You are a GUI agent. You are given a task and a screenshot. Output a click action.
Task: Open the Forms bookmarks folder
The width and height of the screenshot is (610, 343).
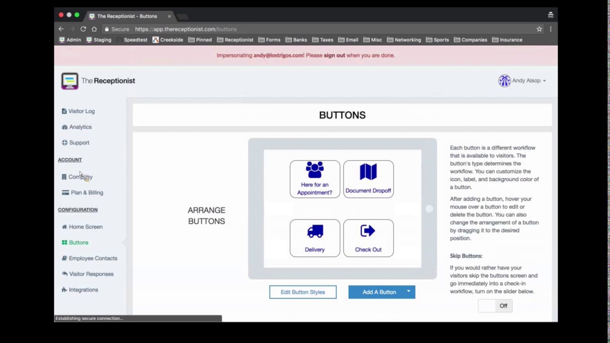269,40
